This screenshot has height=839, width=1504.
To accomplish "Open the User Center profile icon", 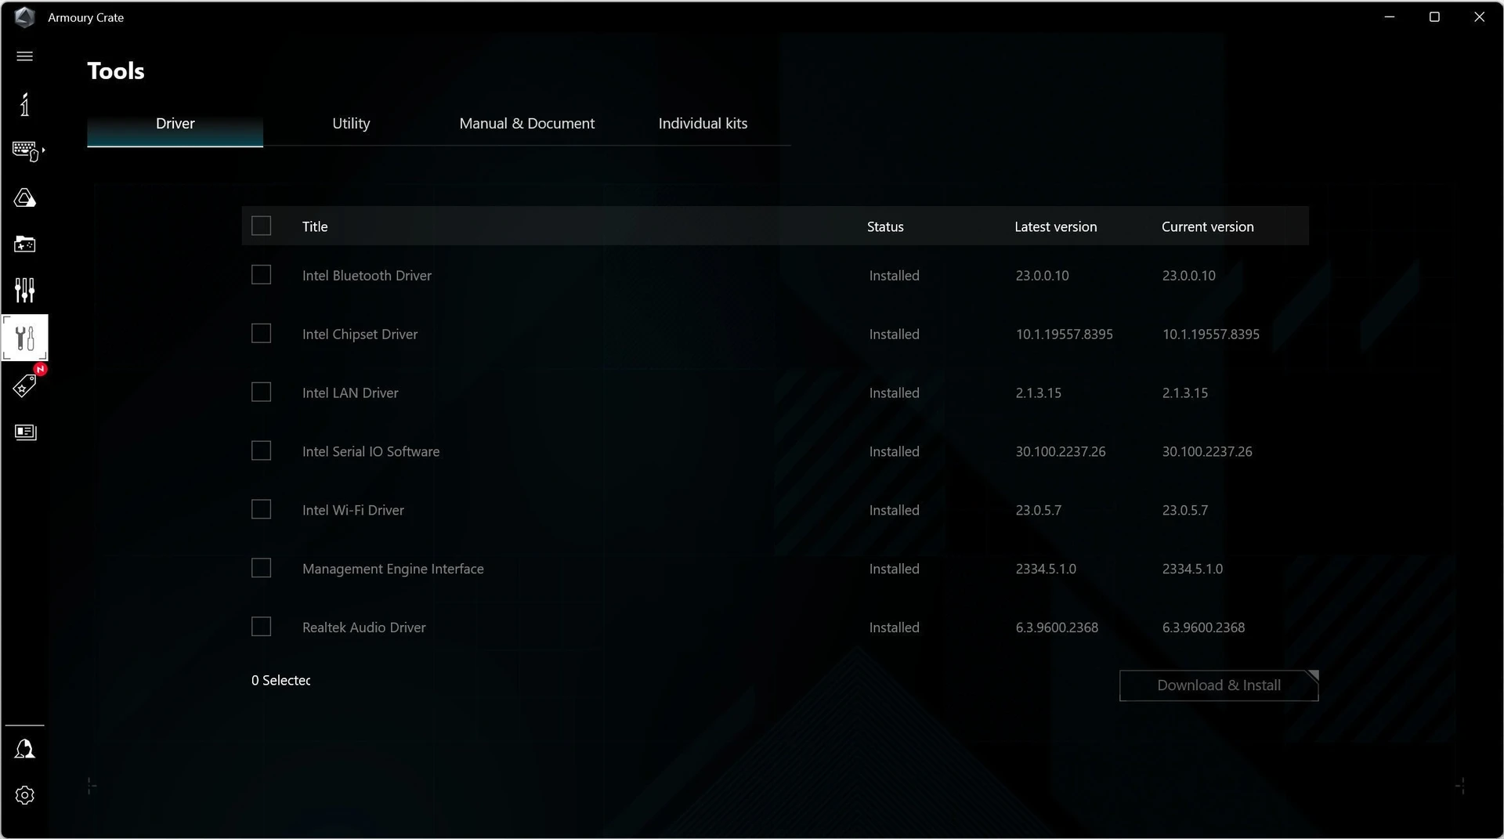I will point(25,749).
